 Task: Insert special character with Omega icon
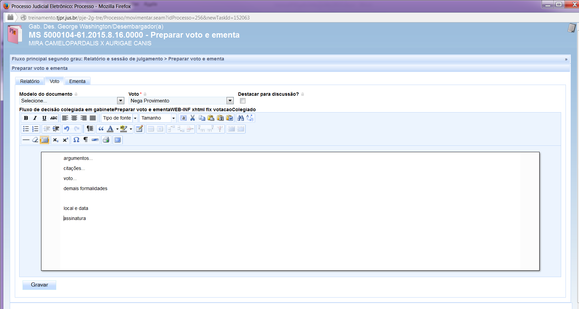click(76, 140)
